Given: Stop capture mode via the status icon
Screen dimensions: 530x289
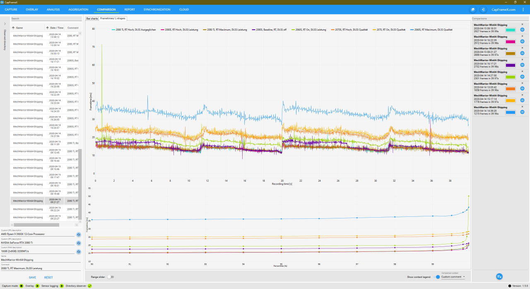Looking at the screenshot, I should pos(22,286).
